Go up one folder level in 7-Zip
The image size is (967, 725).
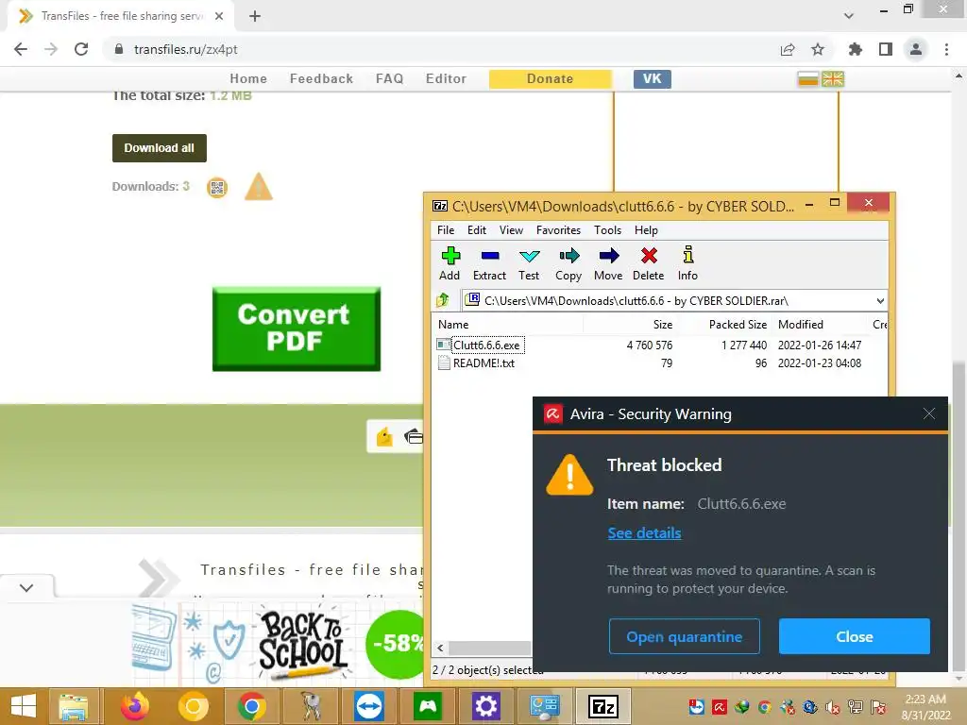tap(443, 301)
